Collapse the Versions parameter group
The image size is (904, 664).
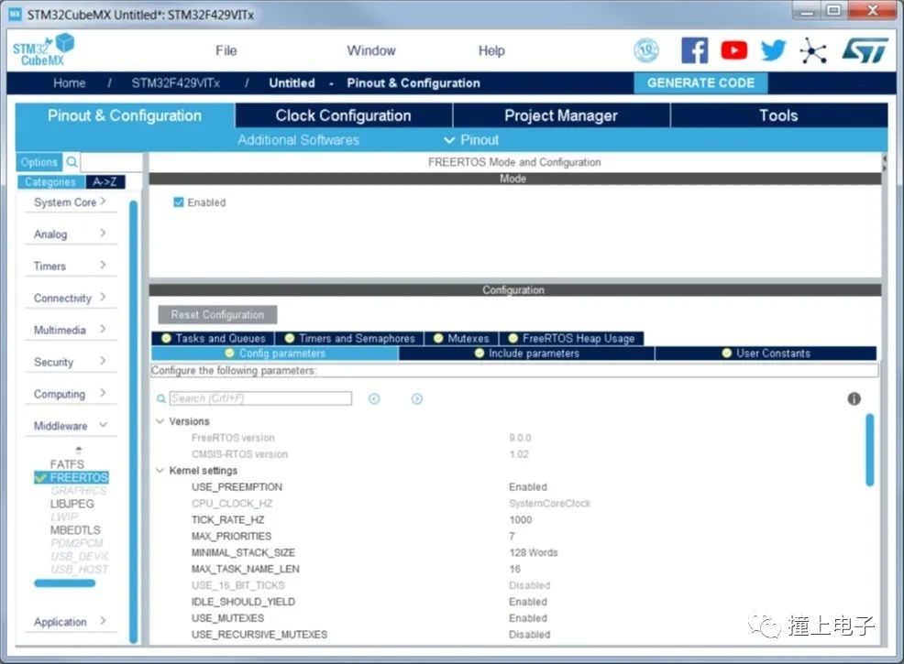[x=160, y=421]
